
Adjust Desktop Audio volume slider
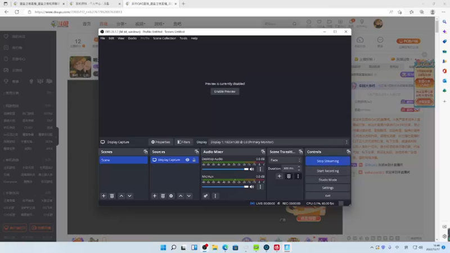coord(226,169)
